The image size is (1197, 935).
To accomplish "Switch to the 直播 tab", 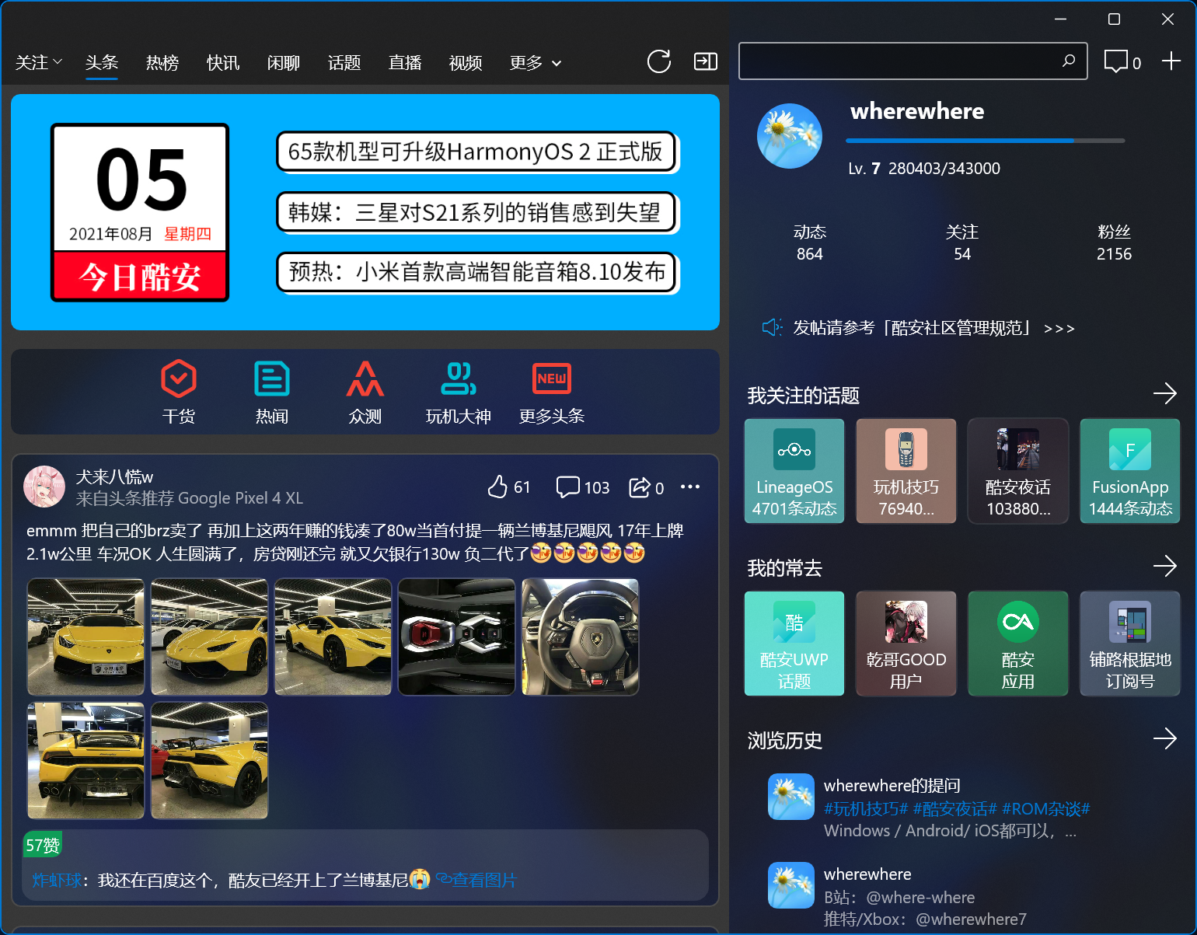I will [405, 62].
